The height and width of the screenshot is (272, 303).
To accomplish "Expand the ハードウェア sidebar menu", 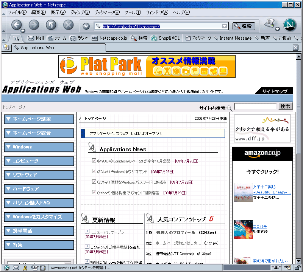I will tap(39, 189).
